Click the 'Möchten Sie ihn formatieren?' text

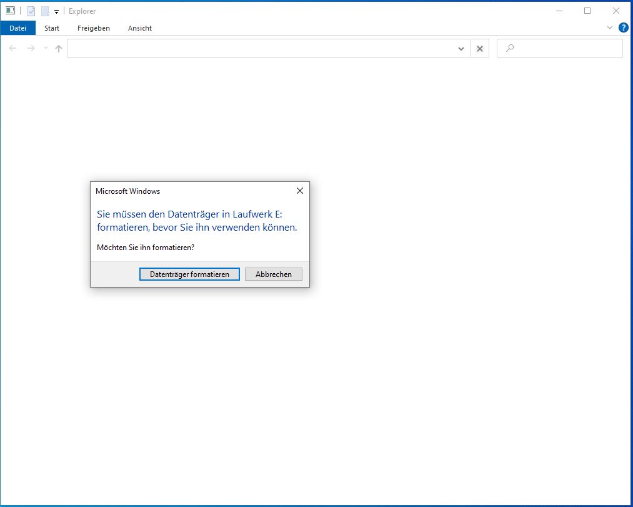146,248
